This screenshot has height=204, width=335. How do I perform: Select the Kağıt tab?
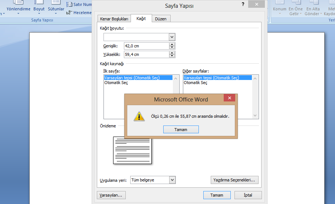(141, 19)
